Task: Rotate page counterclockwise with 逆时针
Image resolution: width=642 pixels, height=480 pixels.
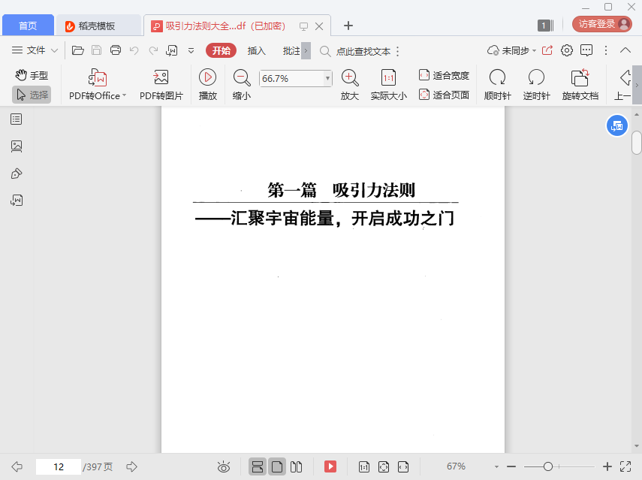Action: (x=536, y=77)
